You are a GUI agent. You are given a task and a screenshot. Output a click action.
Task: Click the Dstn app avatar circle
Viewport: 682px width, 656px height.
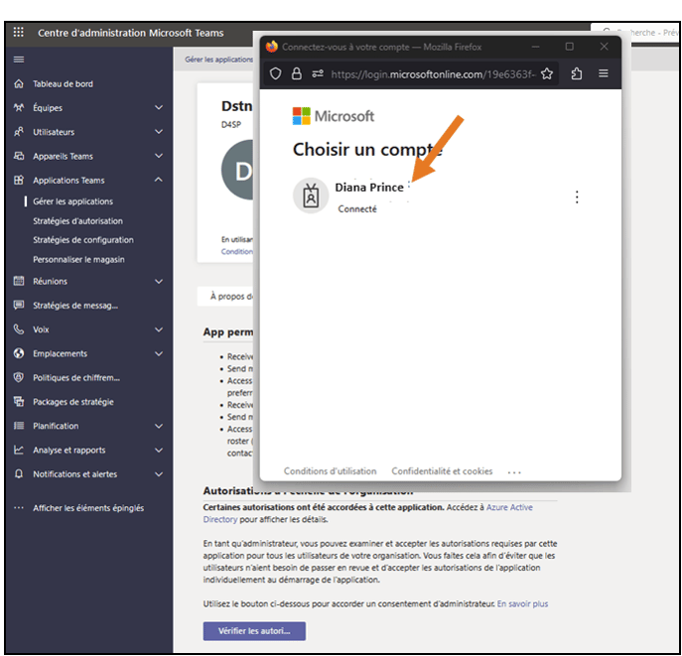coord(237,170)
